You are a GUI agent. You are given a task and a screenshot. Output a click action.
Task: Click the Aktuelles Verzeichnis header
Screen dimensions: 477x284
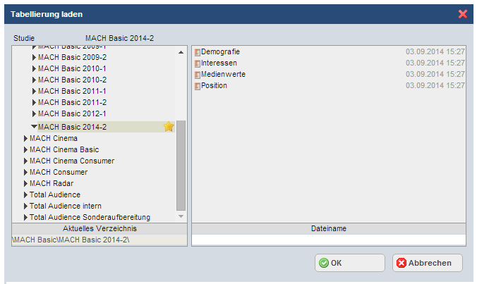(x=99, y=229)
